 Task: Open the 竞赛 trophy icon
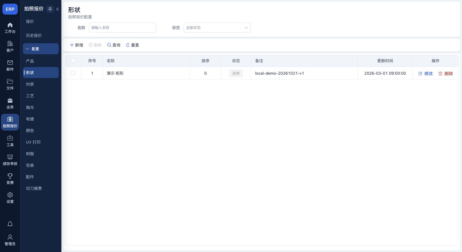tap(10, 179)
